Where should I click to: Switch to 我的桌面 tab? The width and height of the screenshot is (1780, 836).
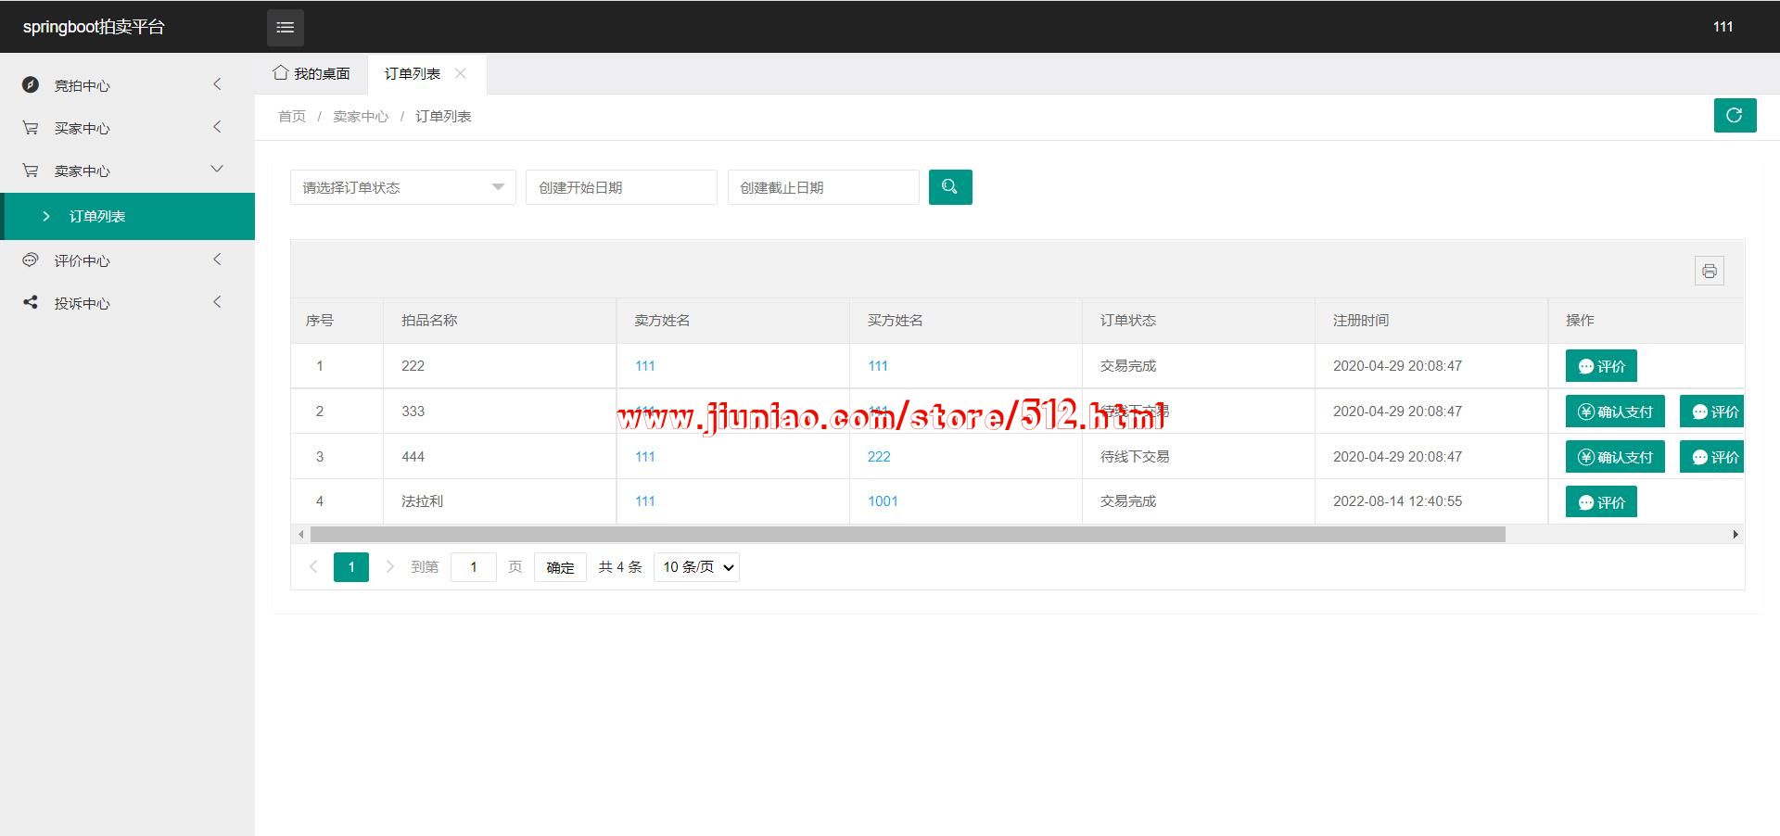(x=312, y=73)
